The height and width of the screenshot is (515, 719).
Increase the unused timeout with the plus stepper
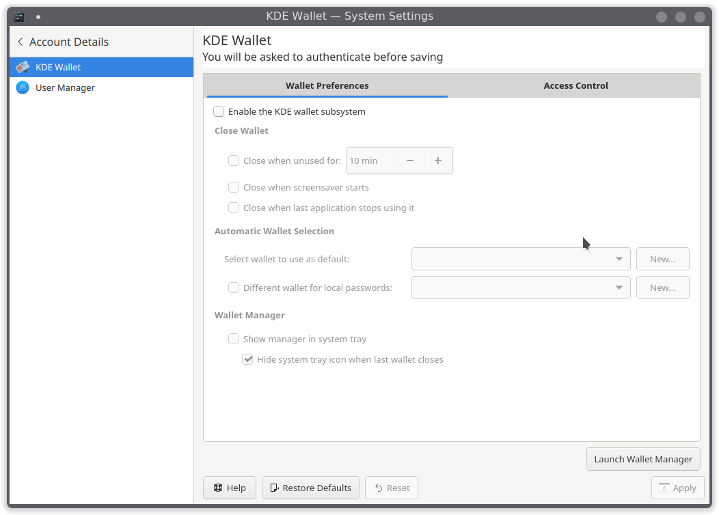pyautogui.click(x=437, y=161)
